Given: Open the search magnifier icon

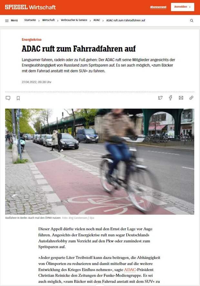Looking at the screenshot, I should pos(192,20).
